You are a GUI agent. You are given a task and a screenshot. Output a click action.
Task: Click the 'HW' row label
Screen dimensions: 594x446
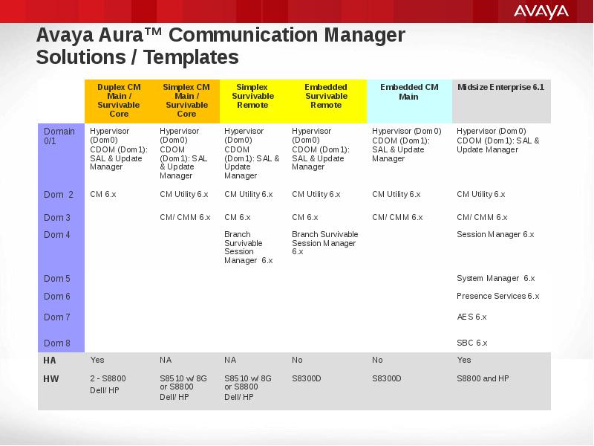(50, 379)
